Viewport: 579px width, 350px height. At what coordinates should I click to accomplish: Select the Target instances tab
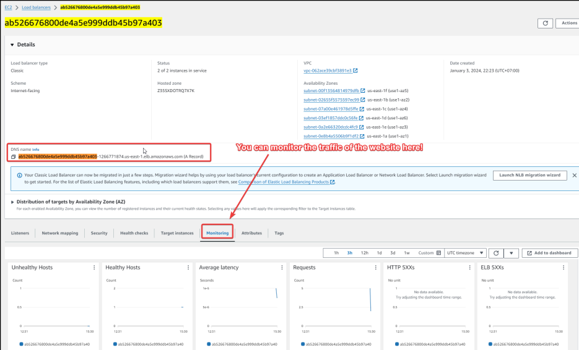[x=177, y=233]
